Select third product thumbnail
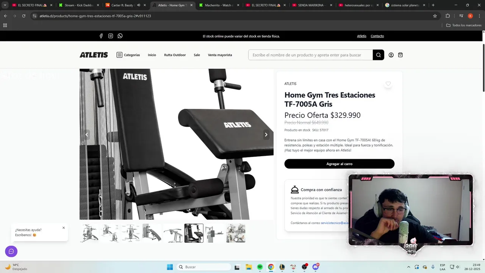Viewport: 485px width, 273px height. (131, 233)
